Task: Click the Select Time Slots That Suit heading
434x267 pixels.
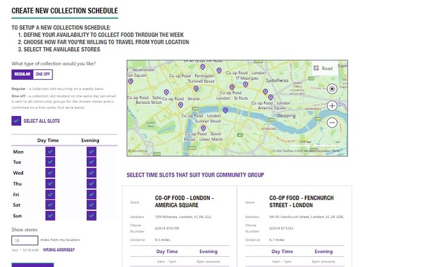Action: coord(195,175)
